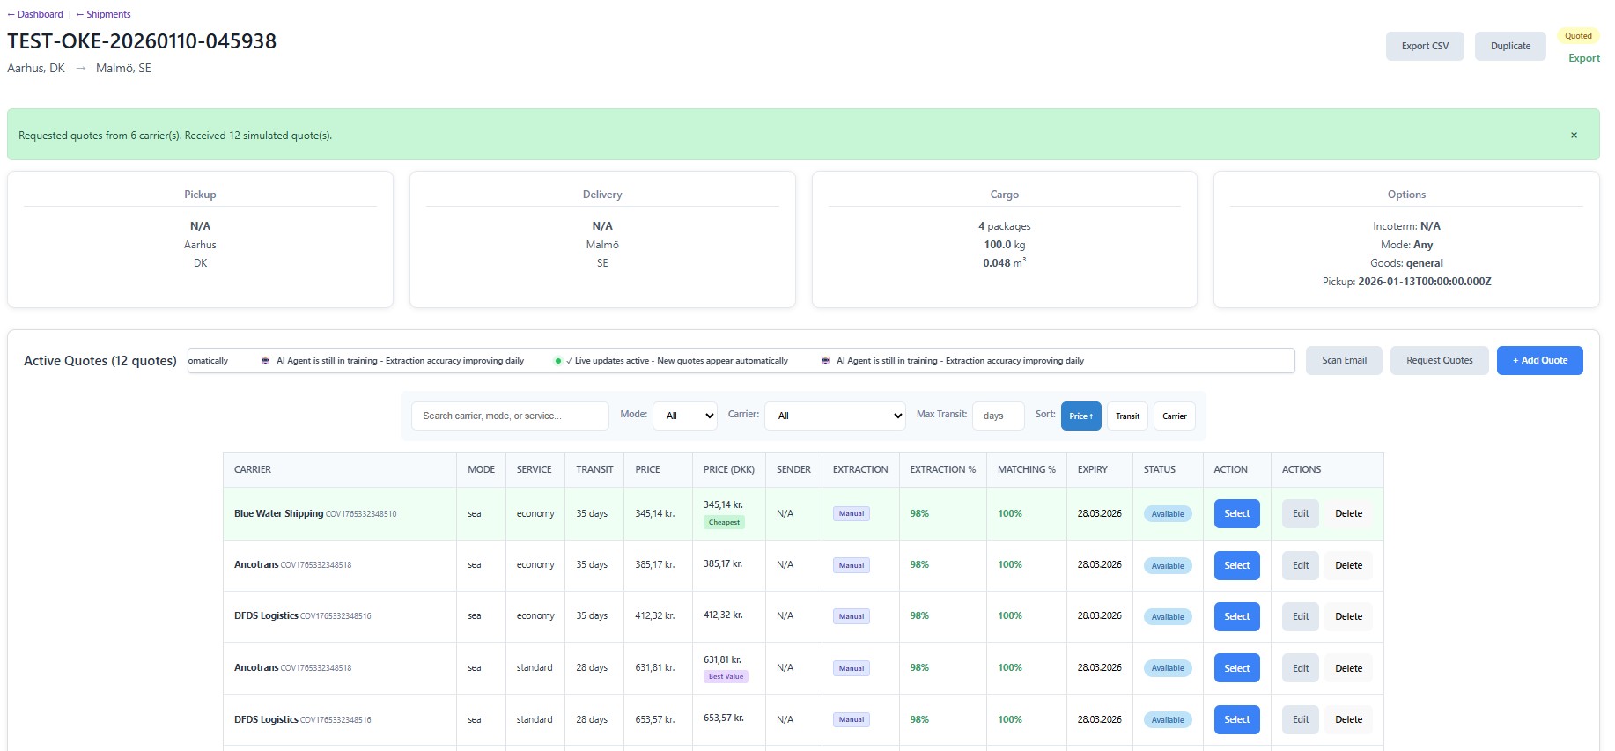Click the green Export link

coord(1584,58)
